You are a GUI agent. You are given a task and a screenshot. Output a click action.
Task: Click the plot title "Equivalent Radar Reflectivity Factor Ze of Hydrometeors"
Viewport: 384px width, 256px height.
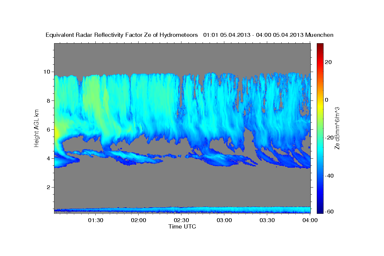122,35
